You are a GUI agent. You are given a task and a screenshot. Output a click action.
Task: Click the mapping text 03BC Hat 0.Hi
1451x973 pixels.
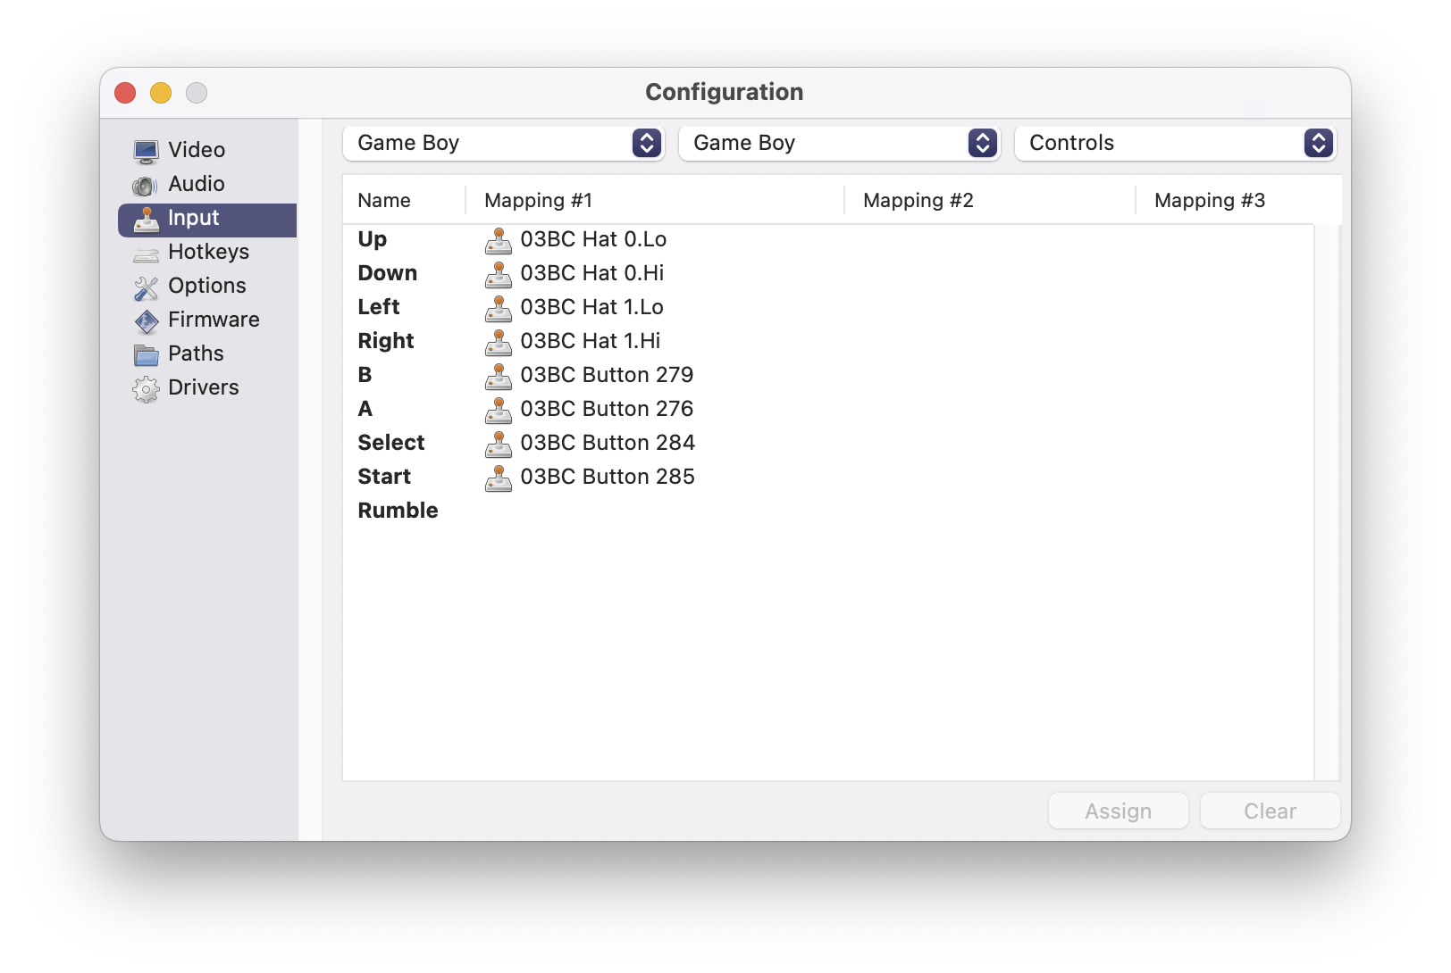(x=592, y=273)
